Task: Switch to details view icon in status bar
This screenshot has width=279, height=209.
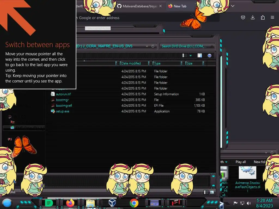Action: pyautogui.click(x=206, y=192)
